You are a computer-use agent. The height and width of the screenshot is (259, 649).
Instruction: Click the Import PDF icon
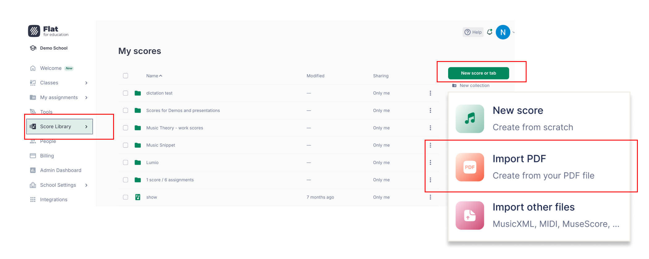(x=470, y=167)
